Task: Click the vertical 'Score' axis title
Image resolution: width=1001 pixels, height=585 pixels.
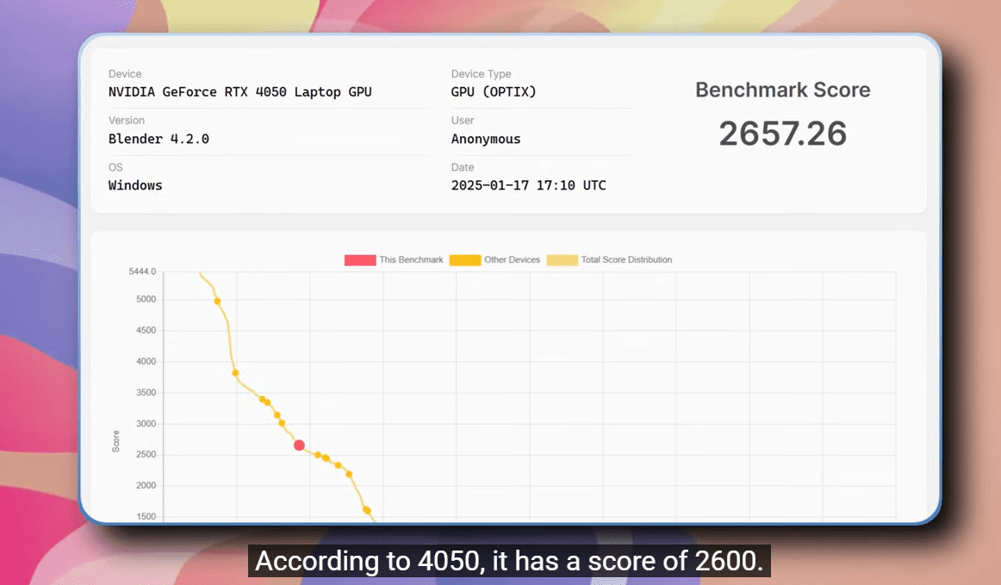Action: [x=115, y=441]
